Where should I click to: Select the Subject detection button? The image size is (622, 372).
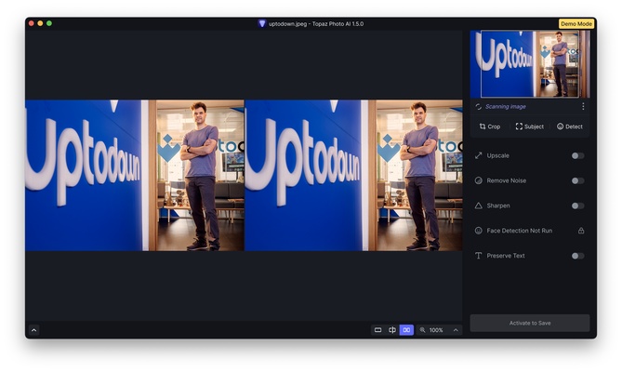(x=530, y=126)
